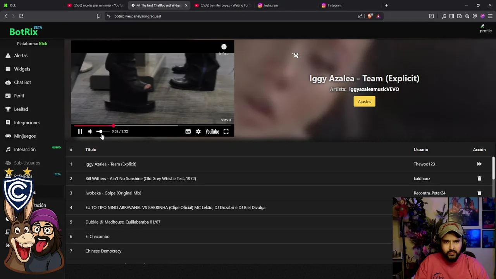The image size is (496, 279).
Task: Open the browser hamburger menu
Action: click(x=490, y=16)
